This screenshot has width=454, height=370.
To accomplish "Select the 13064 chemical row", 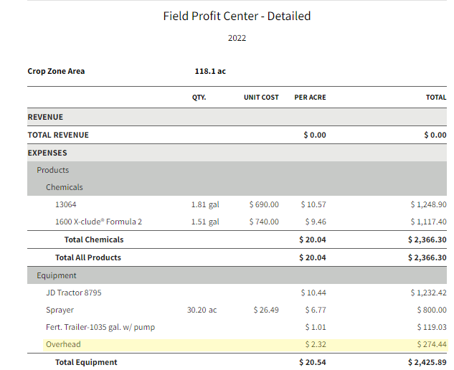I will (67, 204).
